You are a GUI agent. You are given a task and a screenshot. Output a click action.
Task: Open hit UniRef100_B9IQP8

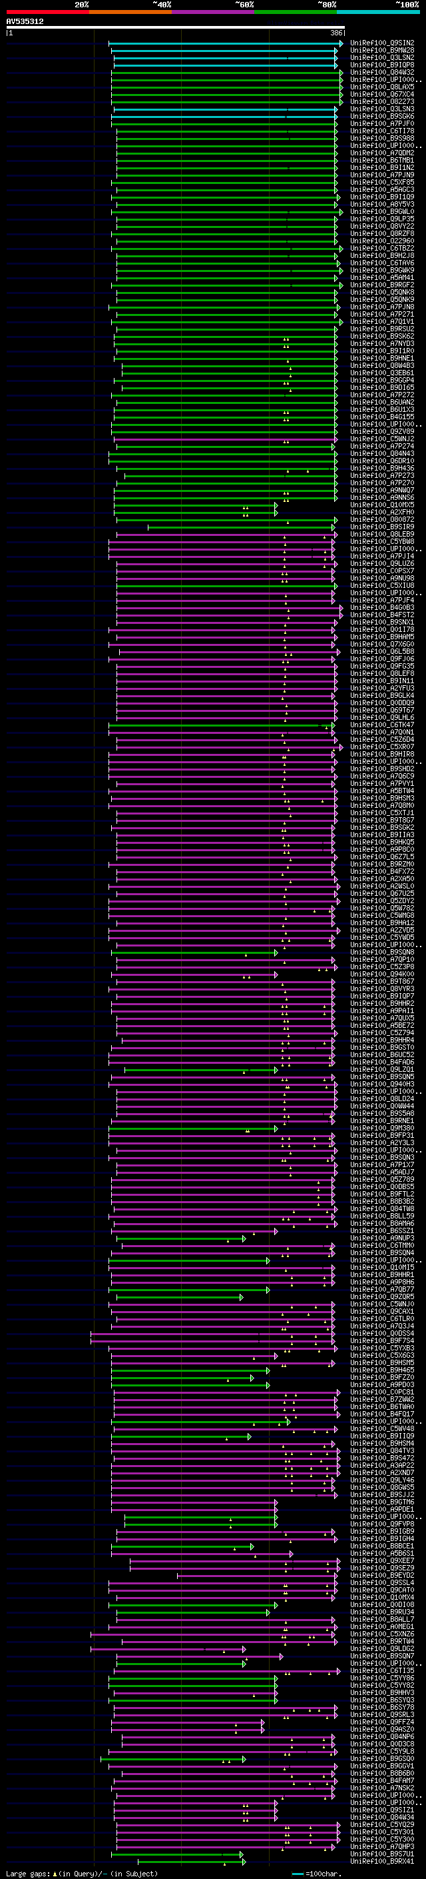[382, 65]
